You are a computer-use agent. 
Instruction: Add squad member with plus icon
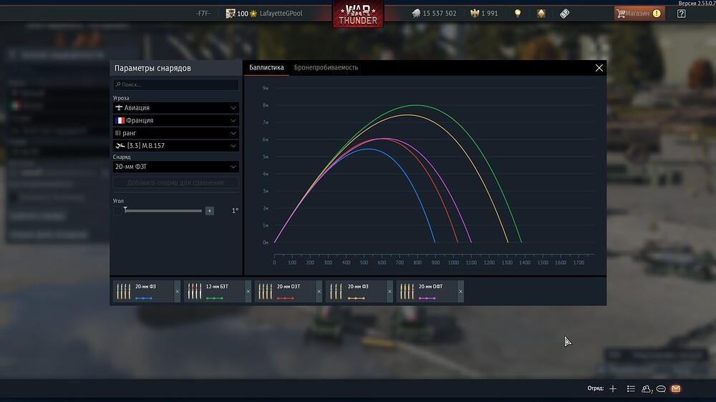pos(612,388)
